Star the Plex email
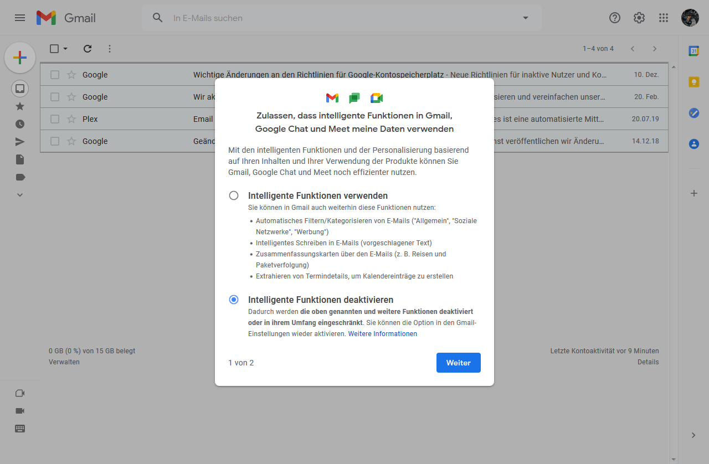 (71, 119)
